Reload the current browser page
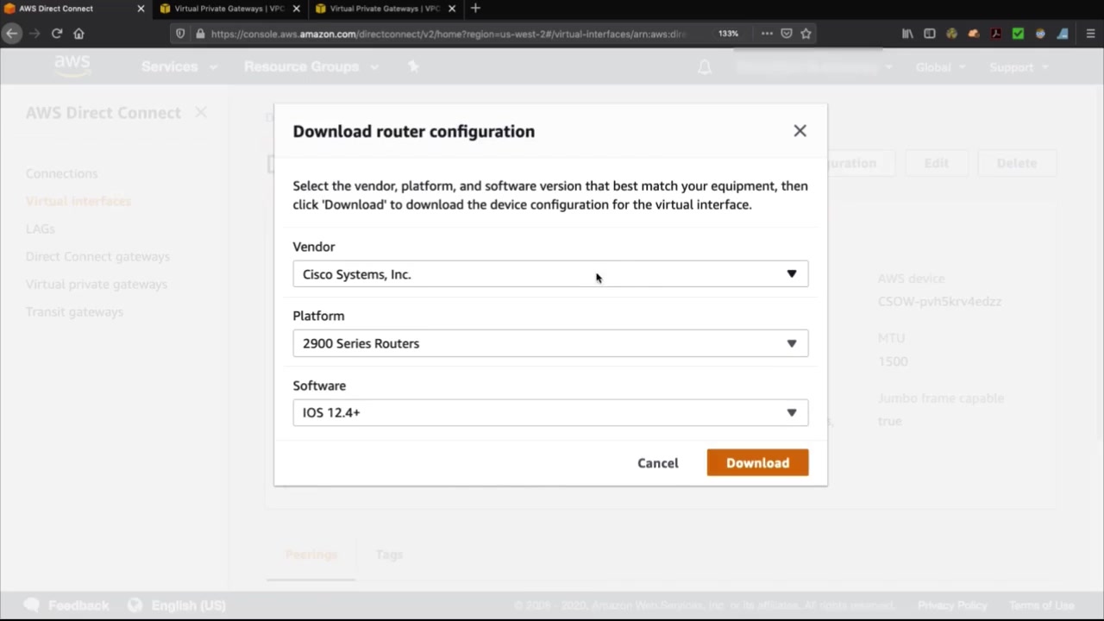The image size is (1104, 621). pos(57,34)
